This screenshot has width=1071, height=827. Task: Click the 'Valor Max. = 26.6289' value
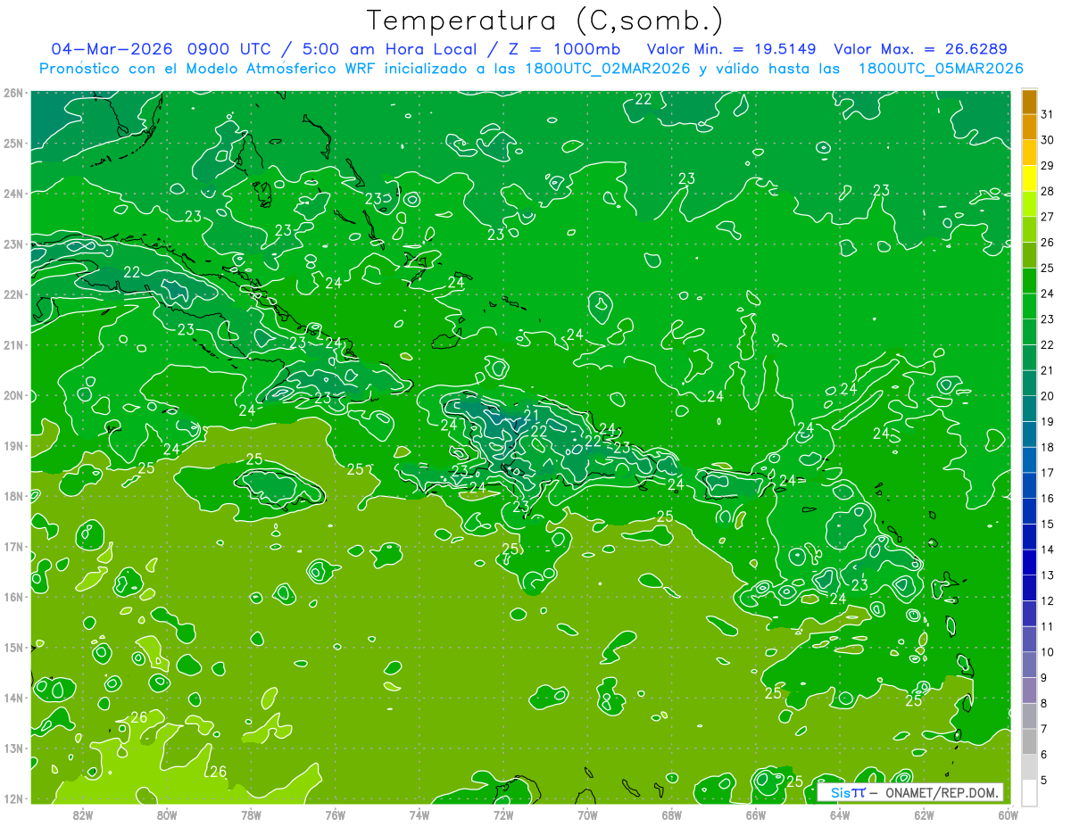[920, 49]
